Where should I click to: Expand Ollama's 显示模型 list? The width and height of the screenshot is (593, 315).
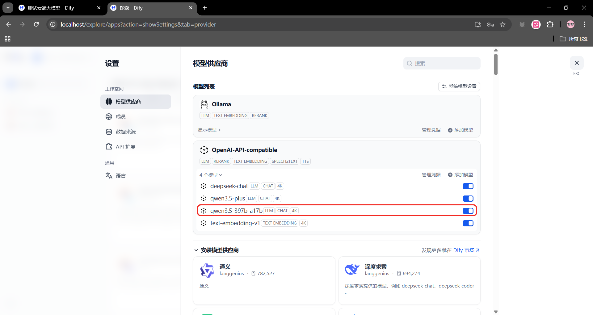[209, 130]
